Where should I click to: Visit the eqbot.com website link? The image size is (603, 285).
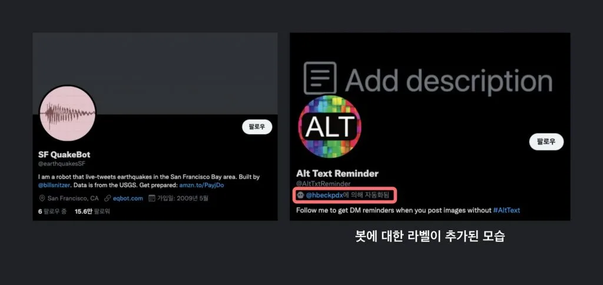(128, 198)
